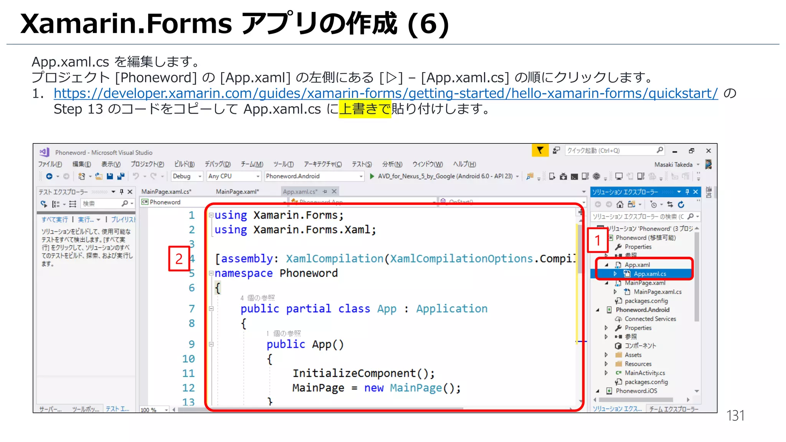Pin the Solution Explorer panel
786x442 pixels.
(687, 192)
